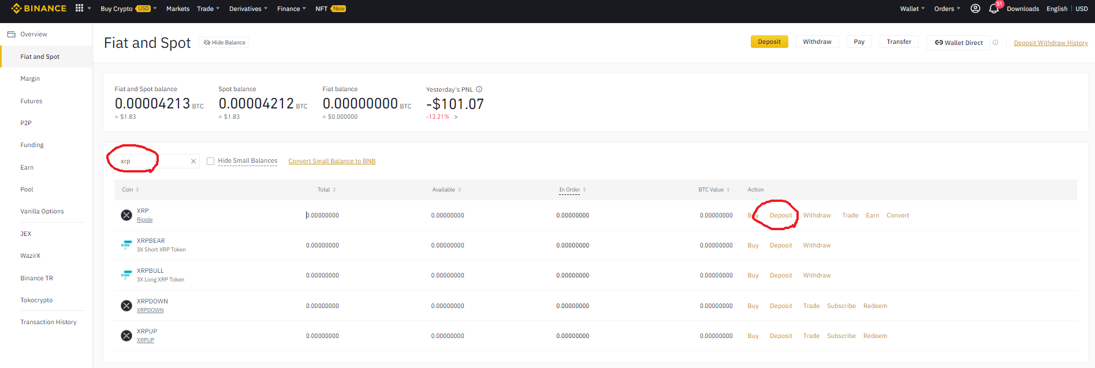The width and height of the screenshot is (1095, 368).
Task: Sort by In Order column arrows
Action: pos(584,190)
